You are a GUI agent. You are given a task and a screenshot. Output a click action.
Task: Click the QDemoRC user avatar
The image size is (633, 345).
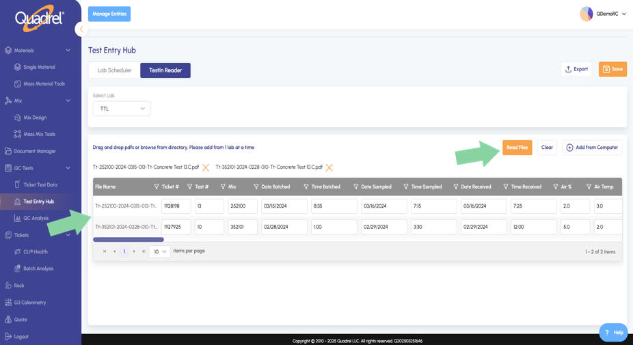click(x=586, y=14)
